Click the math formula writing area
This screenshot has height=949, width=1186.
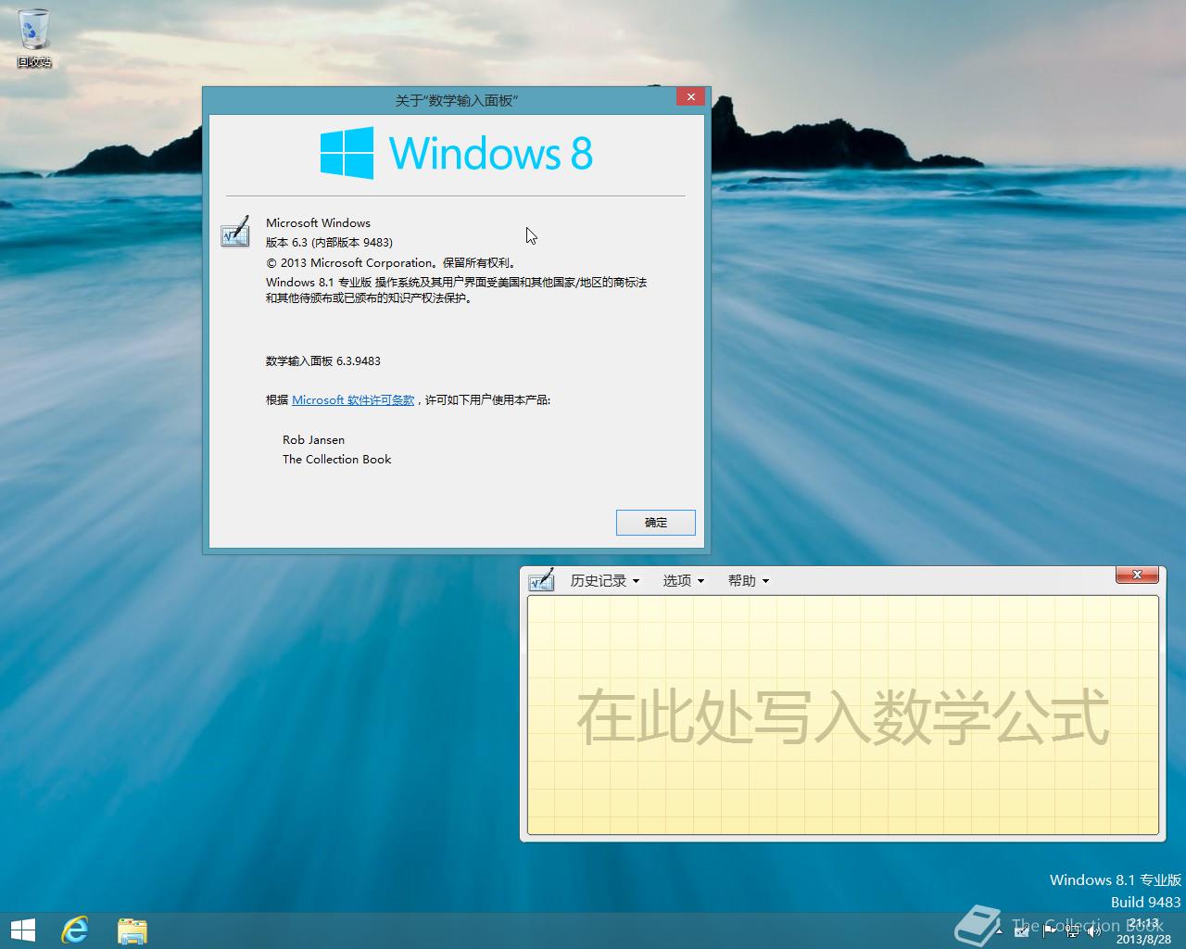pyautogui.click(x=843, y=715)
